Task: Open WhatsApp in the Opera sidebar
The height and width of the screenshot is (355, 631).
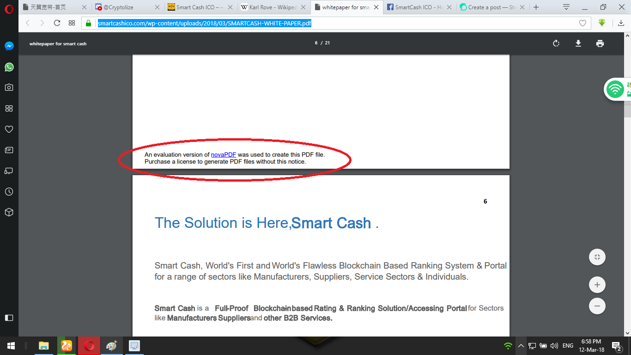Action: point(9,67)
